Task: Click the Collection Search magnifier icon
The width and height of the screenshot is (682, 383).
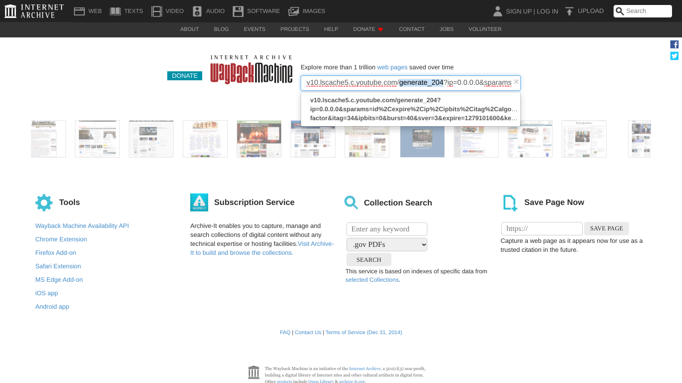Action: pyautogui.click(x=351, y=202)
